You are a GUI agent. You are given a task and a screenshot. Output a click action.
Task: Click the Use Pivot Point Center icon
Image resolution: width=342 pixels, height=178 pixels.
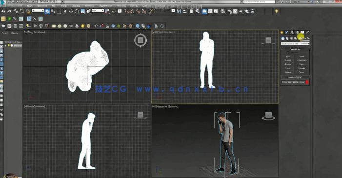[x=107, y=11]
